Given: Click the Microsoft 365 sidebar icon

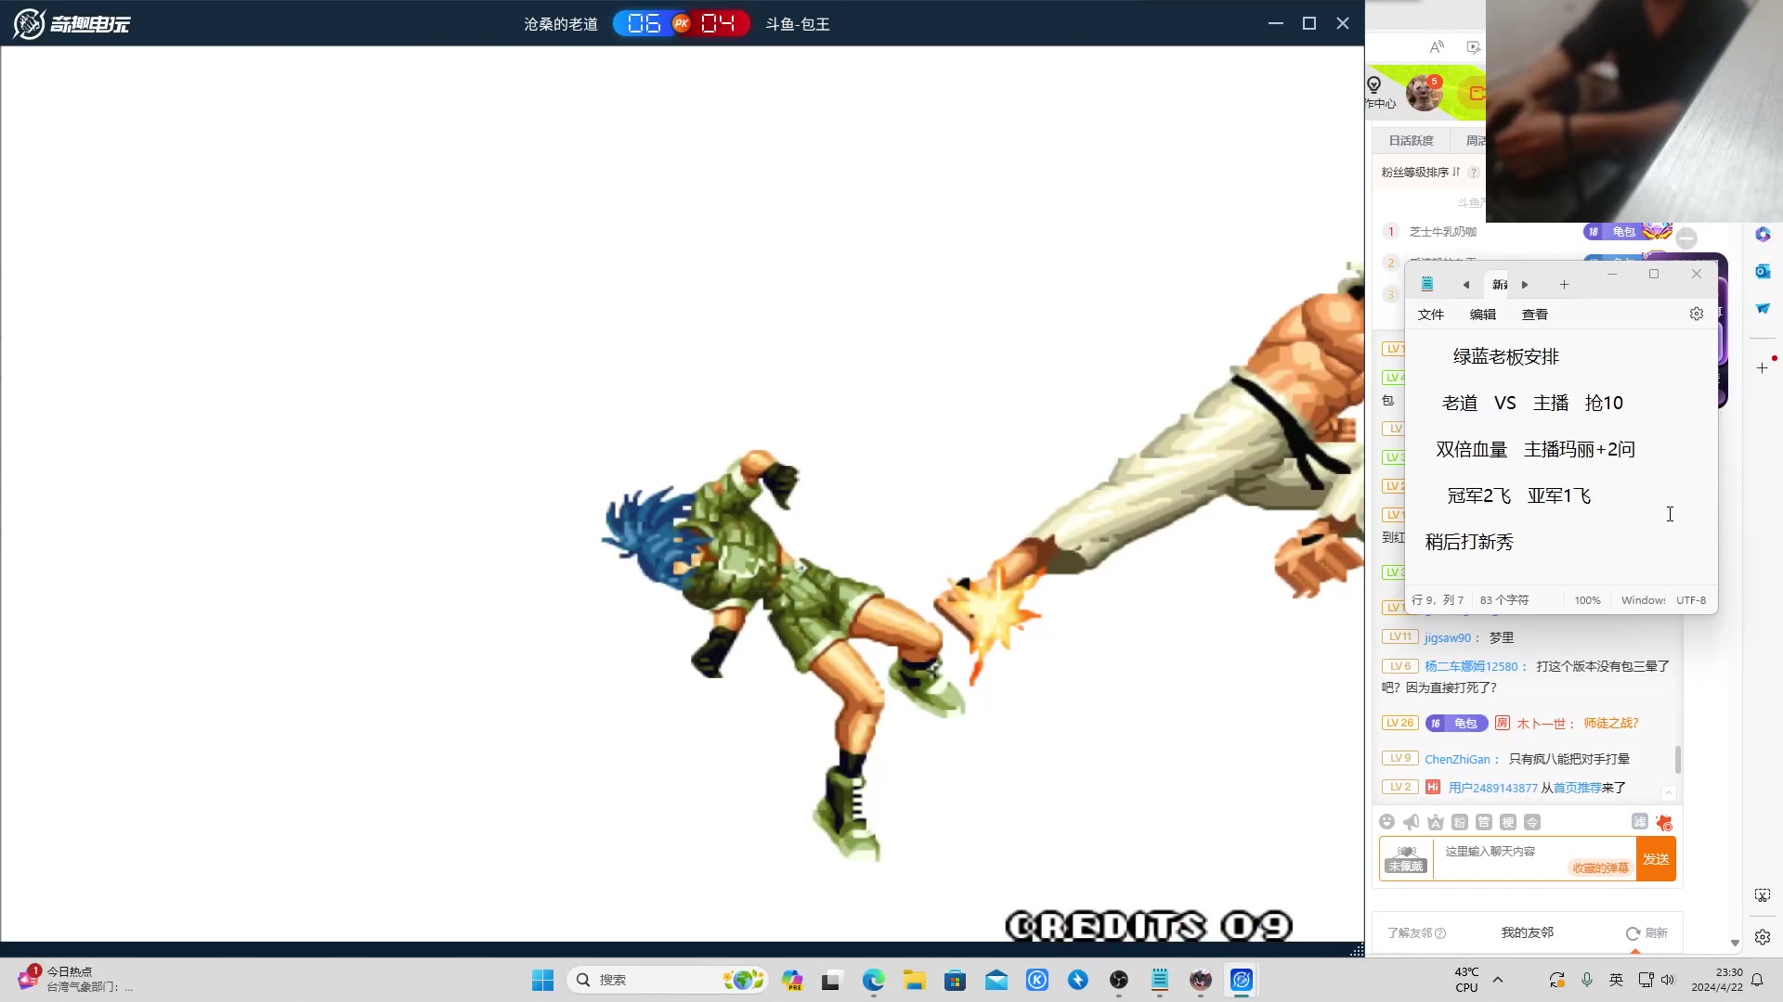Looking at the screenshot, I should [x=1763, y=234].
